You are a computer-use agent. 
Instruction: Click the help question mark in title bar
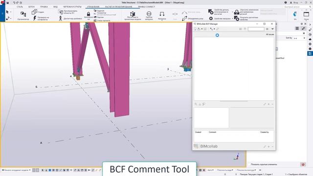click(x=286, y=2)
